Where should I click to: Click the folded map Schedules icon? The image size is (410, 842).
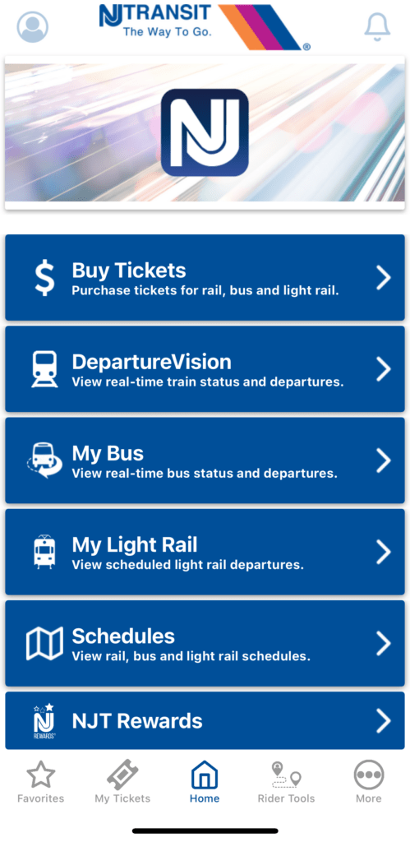[44, 643]
